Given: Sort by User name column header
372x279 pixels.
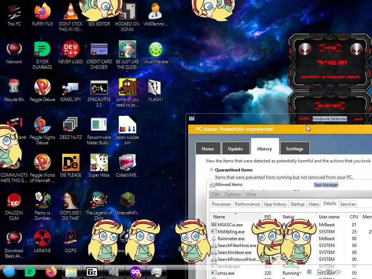Looking at the screenshot, I should [x=331, y=217].
